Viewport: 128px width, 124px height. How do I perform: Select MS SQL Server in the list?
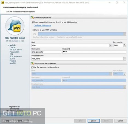coord(16,50)
